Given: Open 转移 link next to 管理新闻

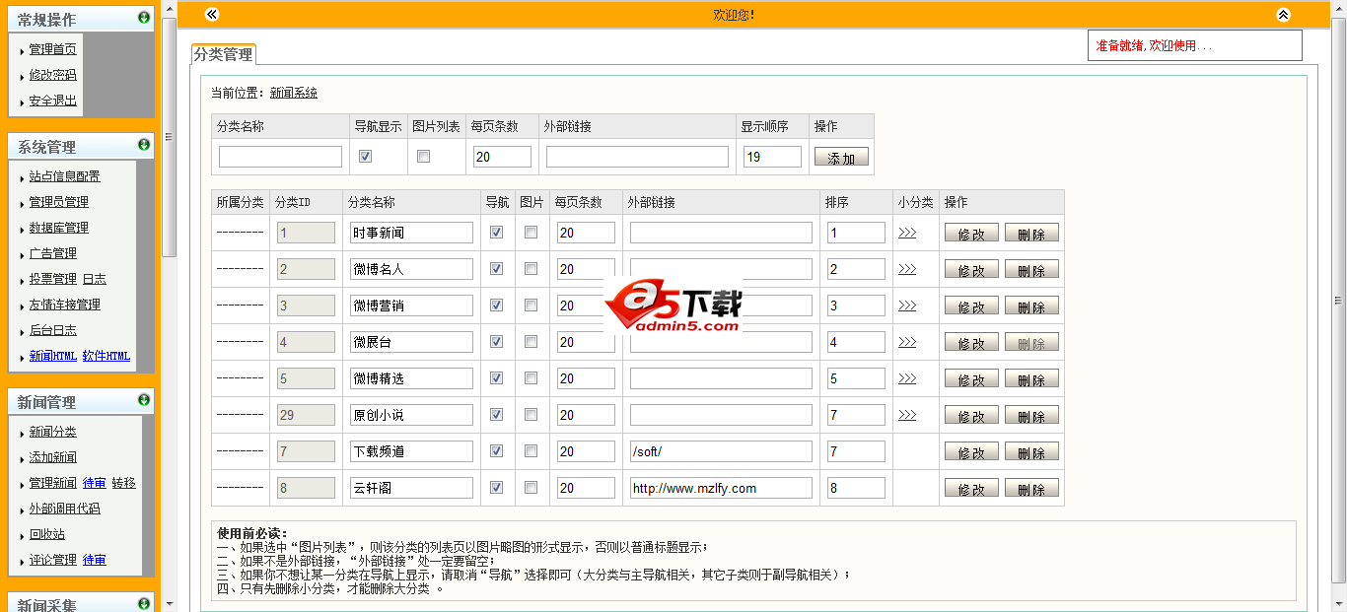Looking at the screenshot, I should click(123, 483).
